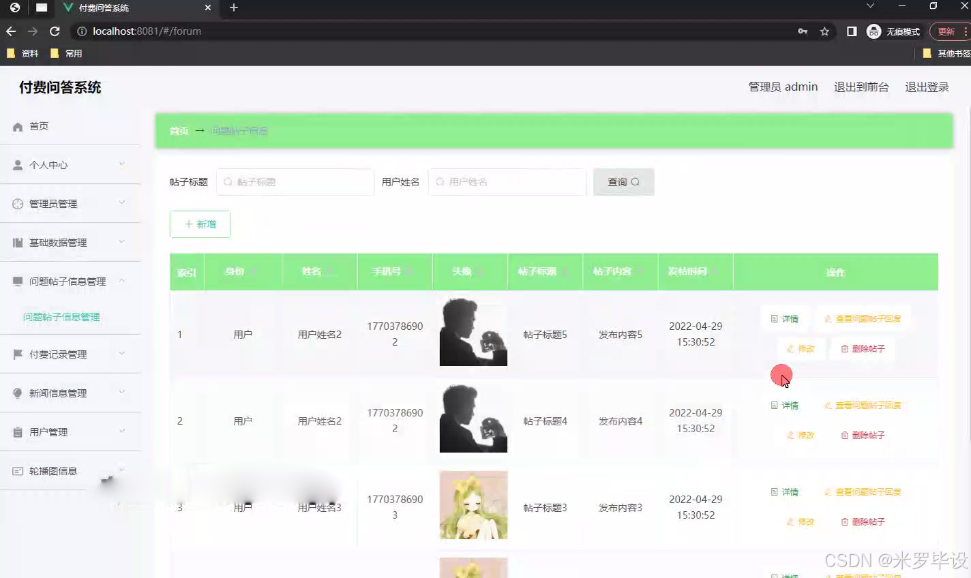Click the bar-chart icon beside 基础数据管理

pos(18,242)
